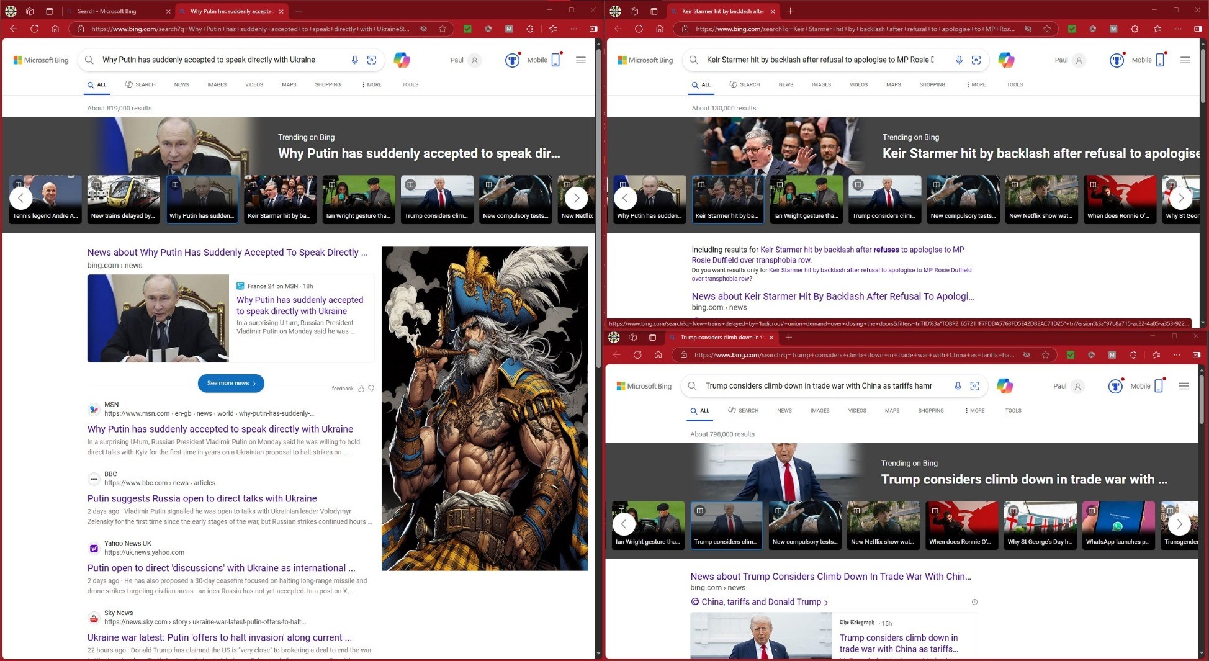Screen dimensions: 1209x661
Task: Switch to NEWS tab in left window
Action: [181, 84]
